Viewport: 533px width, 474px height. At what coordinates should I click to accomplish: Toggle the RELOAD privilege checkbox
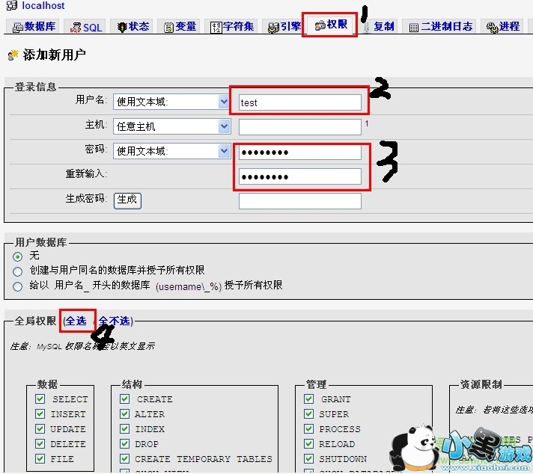click(x=309, y=443)
